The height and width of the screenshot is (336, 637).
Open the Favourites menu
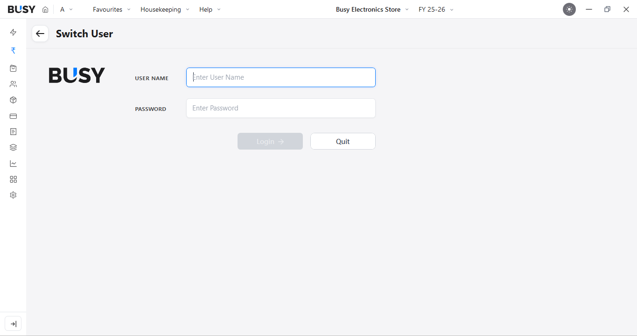click(112, 9)
